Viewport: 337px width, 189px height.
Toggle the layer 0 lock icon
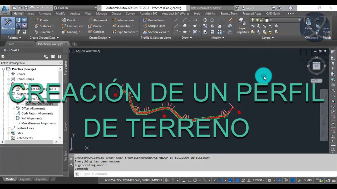[x=262, y=20]
